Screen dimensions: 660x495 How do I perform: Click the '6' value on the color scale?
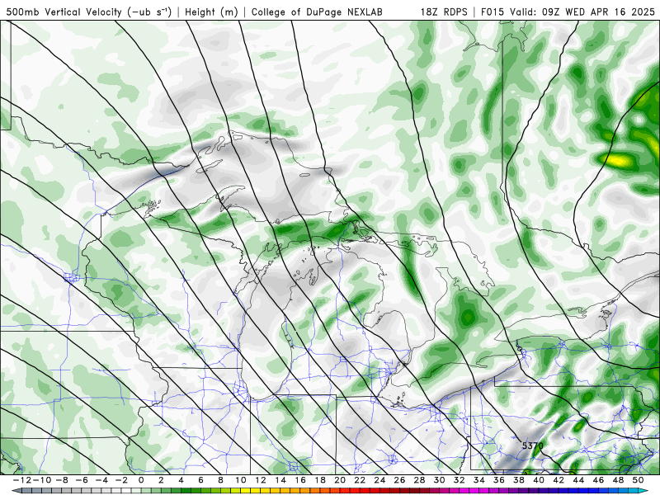[x=200, y=480]
